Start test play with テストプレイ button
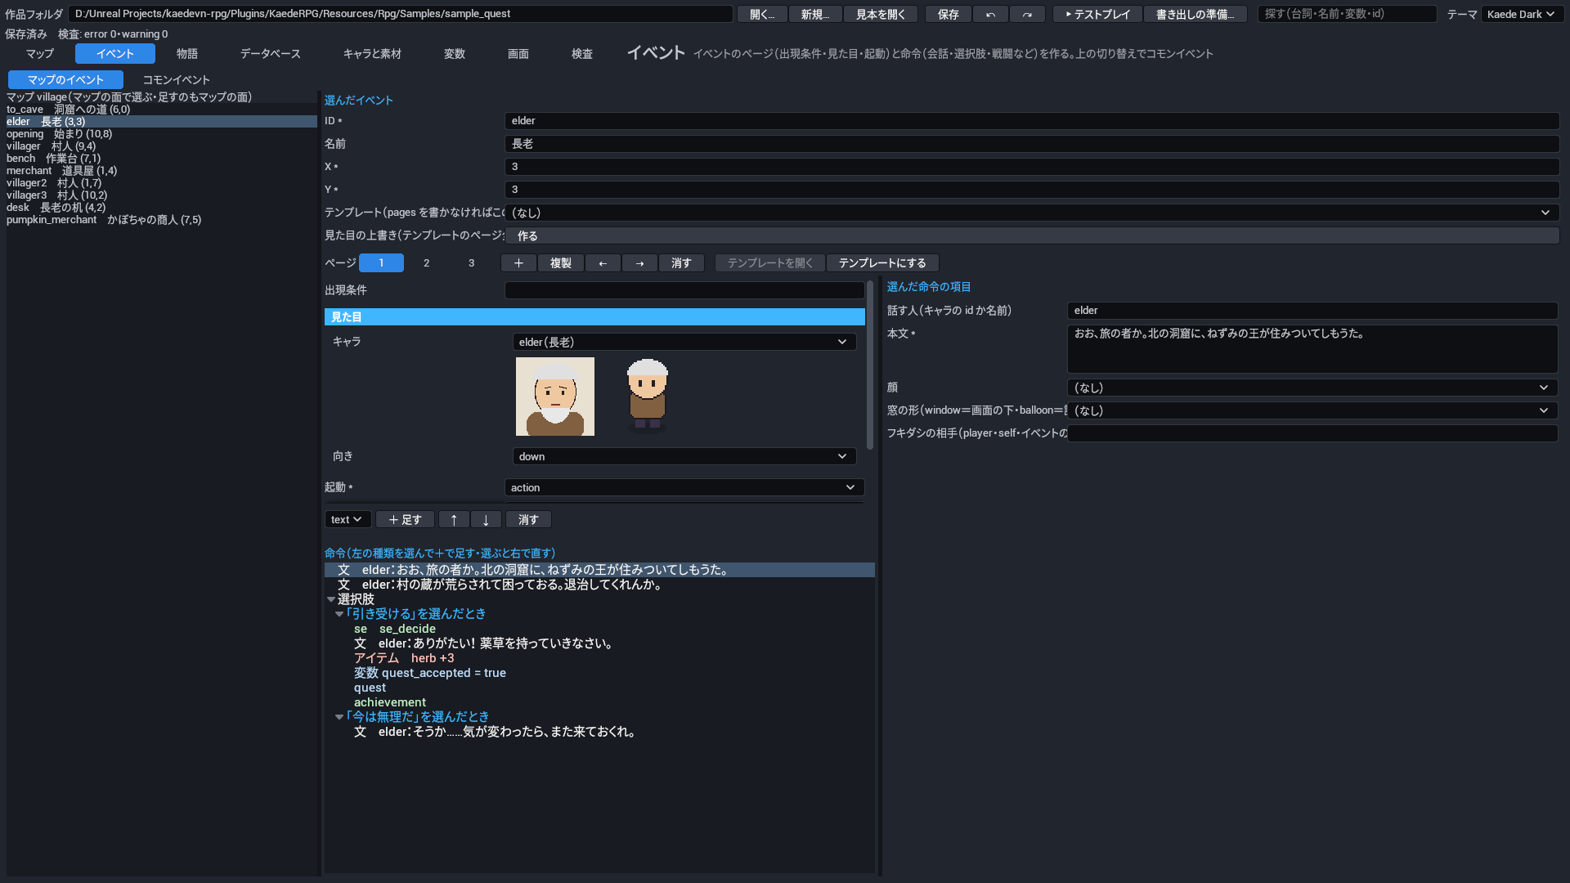 click(1097, 14)
